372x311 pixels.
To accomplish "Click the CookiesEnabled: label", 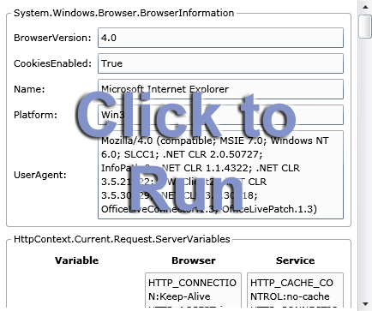I will [x=53, y=63].
